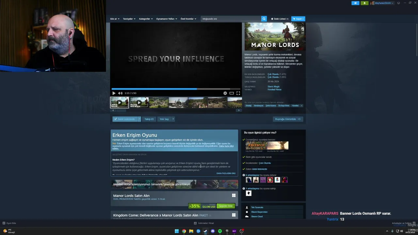Enter fullscreen on the trailer video

pyautogui.click(x=238, y=93)
